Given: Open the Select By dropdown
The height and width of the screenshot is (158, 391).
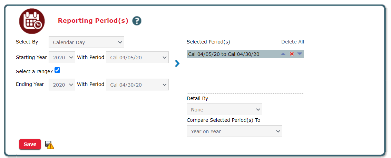Looking at the screenshot, I should (86, 42).
